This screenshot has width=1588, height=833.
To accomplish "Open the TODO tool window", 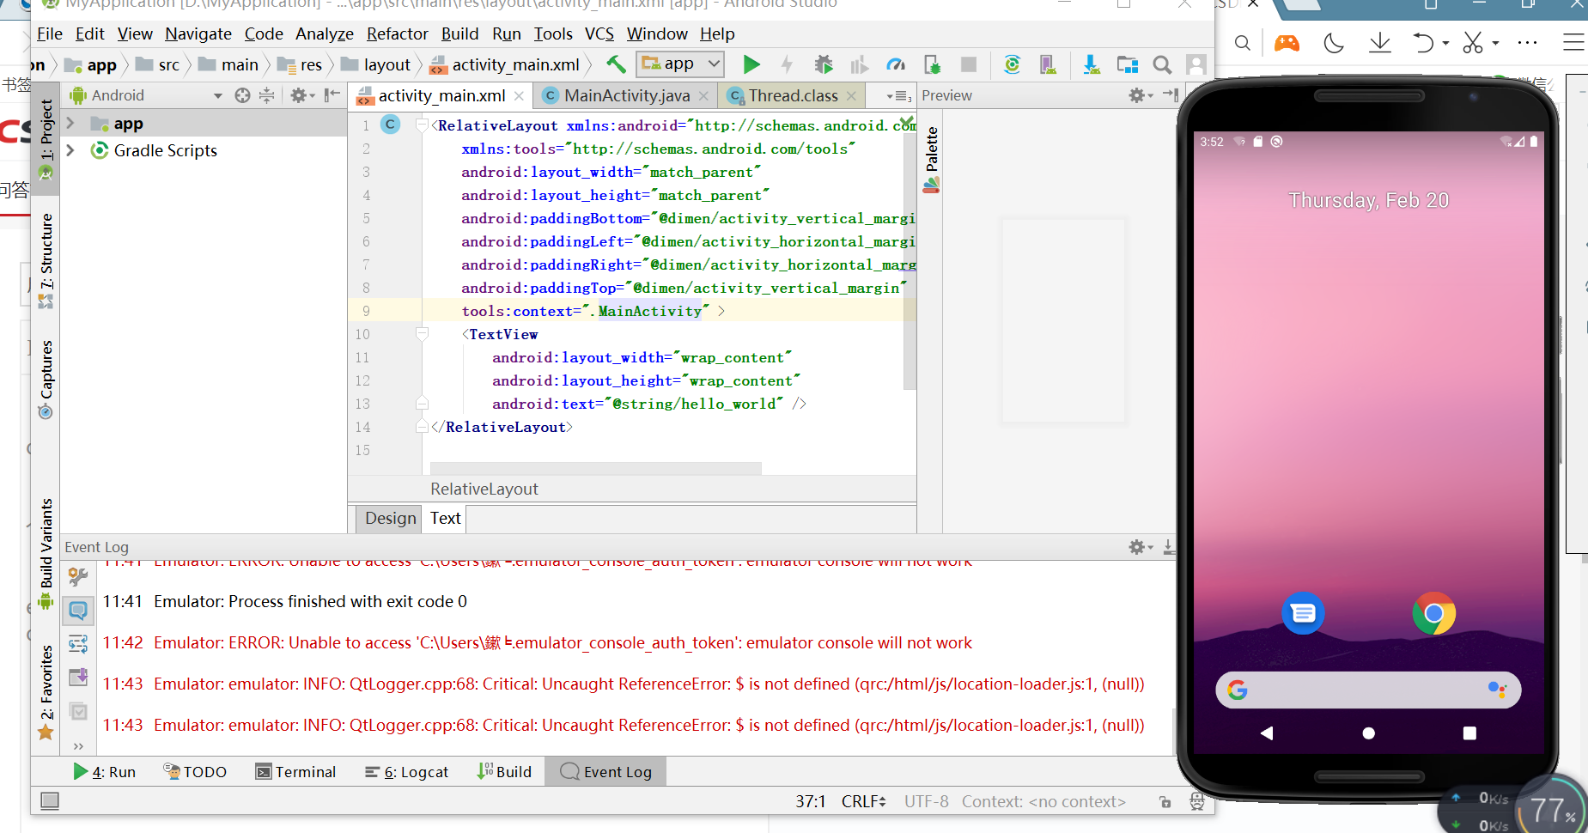I will point(195,772).
